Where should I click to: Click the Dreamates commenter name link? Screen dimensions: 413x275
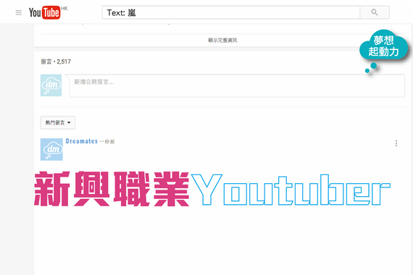point(81,141)
